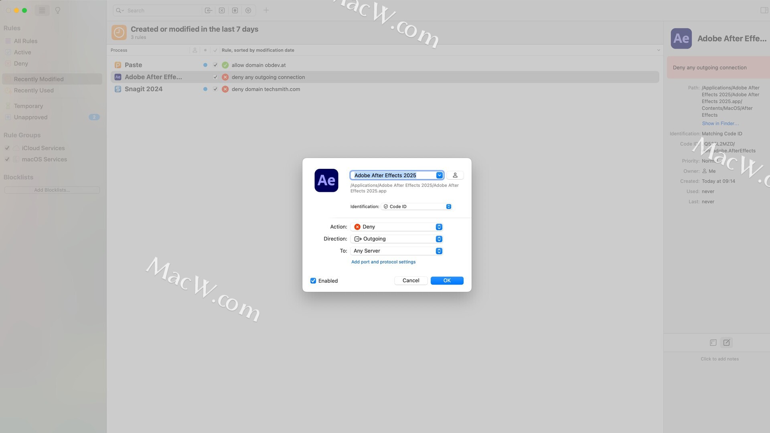Open the Action dropdown set to Deny
The width and height of the screenshot is (770, 433).
pos(396,227)
